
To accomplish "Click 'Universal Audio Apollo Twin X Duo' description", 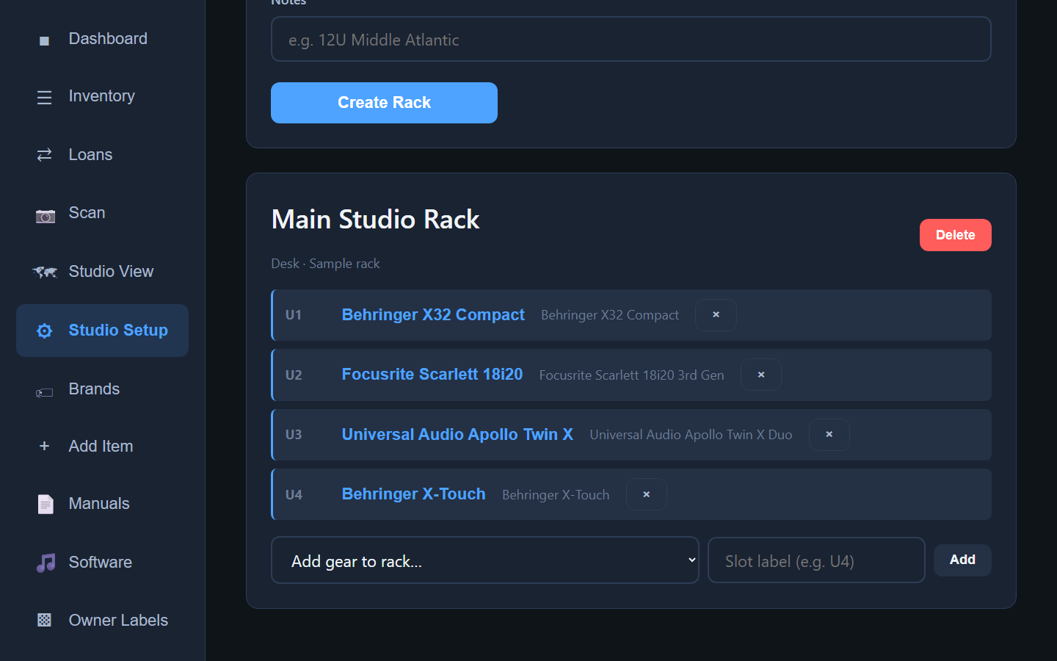I will click(x=691, y=435).
